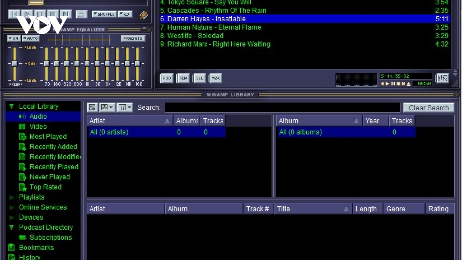Select the Video film icon in Local Library
This screenshot has height=260, width=462.
coord(22,127)
